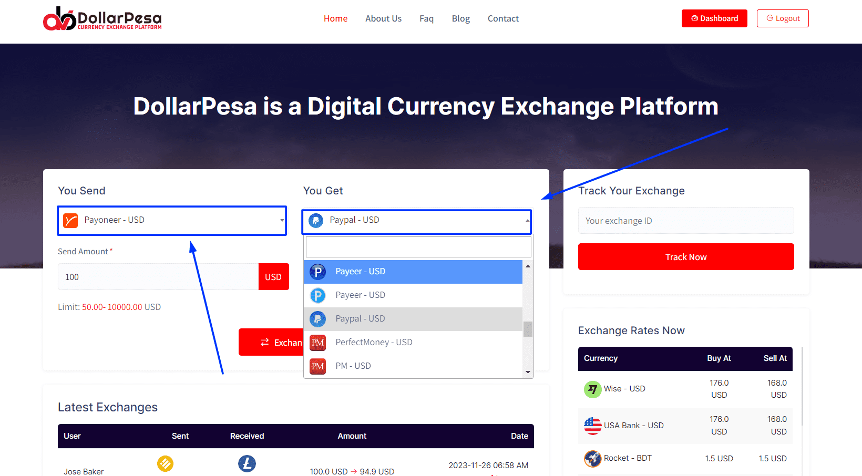Click the Logout button
The image size is (862, 476).
[x=783, y=18]
